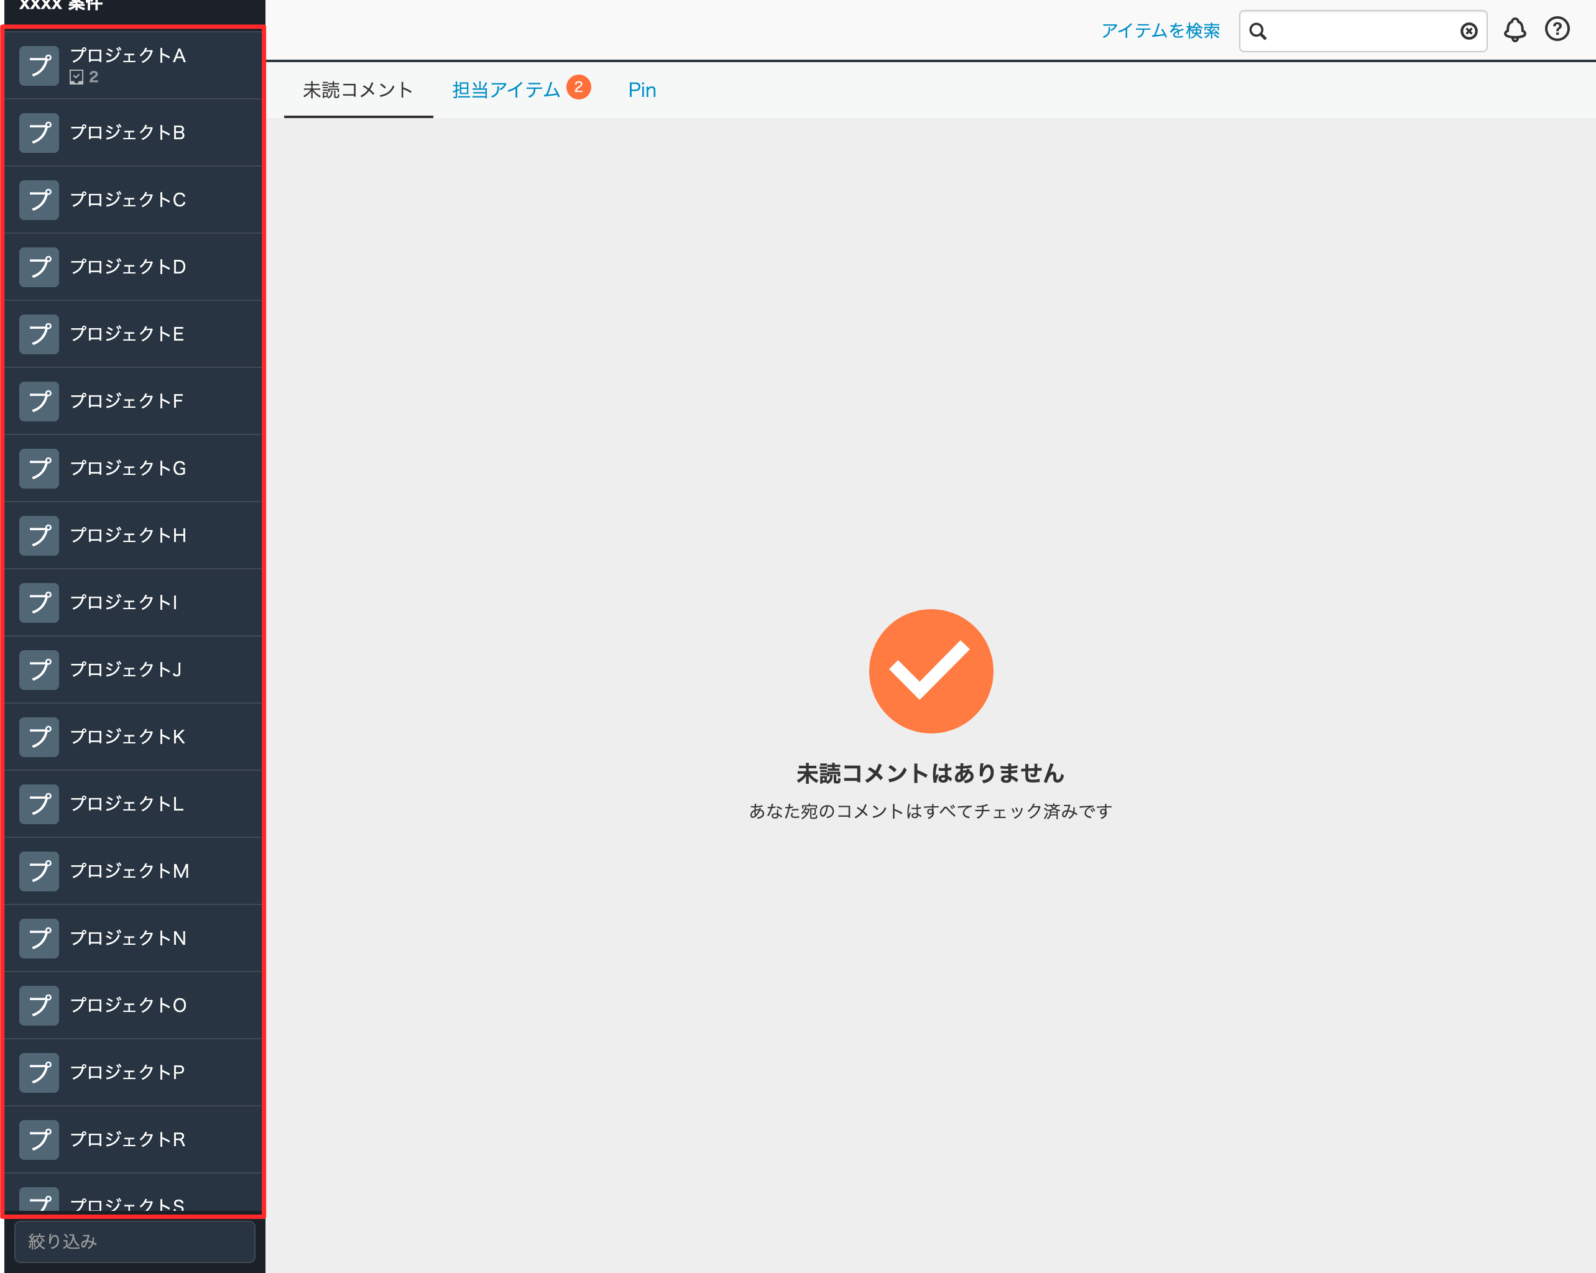1596x1273 pixels.
Task: Click the アイテムを検索 link
Action: click(1160, 31)
